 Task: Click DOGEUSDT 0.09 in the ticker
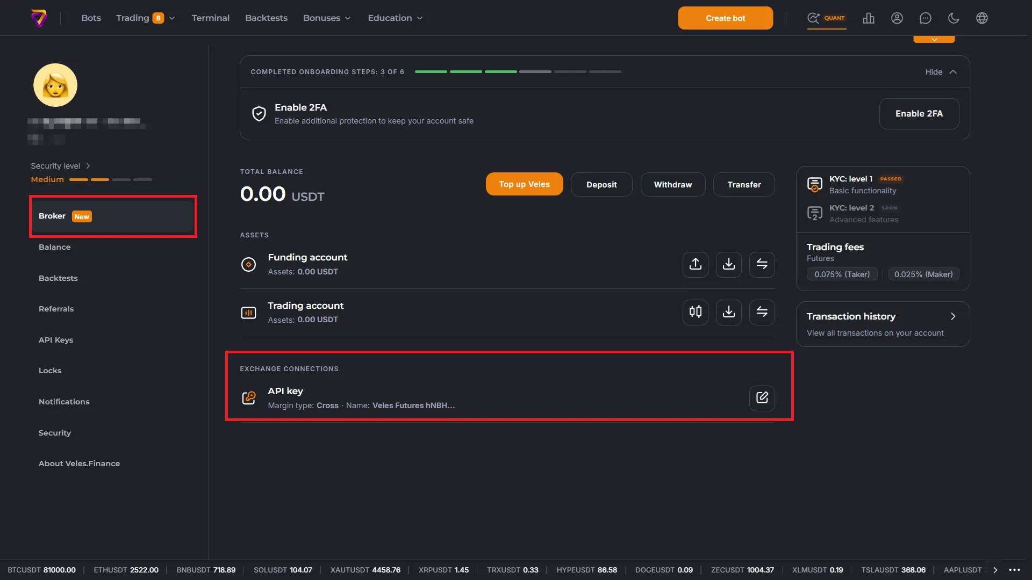(x=664, y=570)
